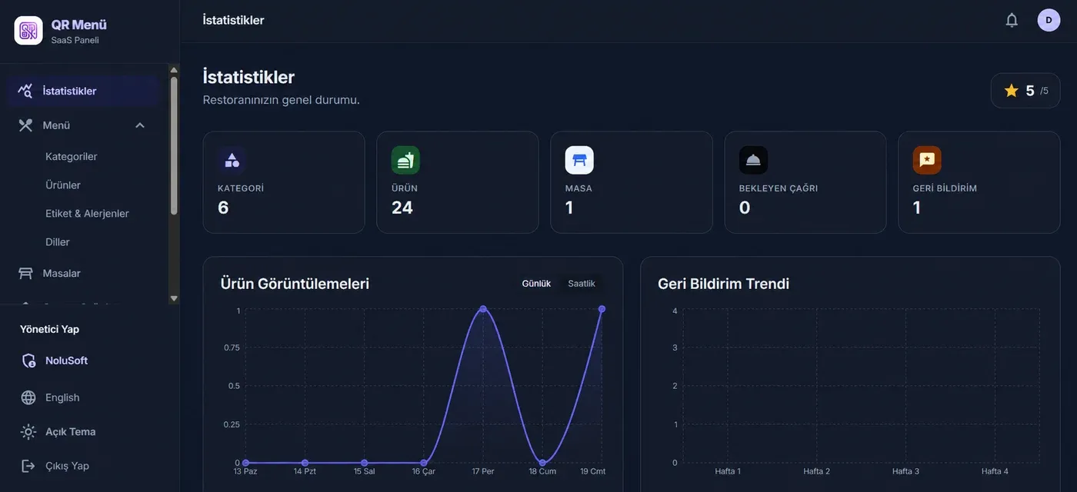This screenshot has height=492, width=1077.
Task: Open the Kategoriler submenu link
Action: pos(72,156)
